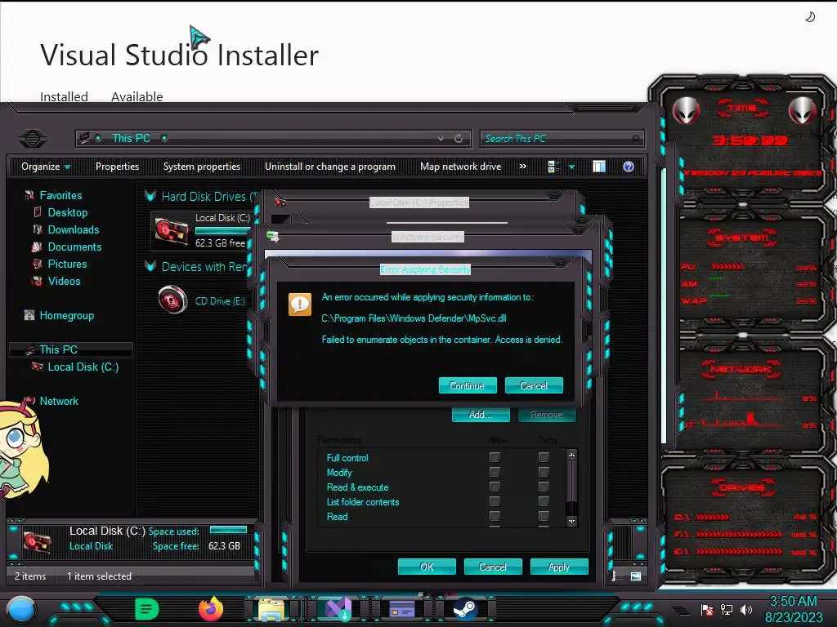
Task: Click Properties in Explorer toolbar
Action: [x=118, y=167]
